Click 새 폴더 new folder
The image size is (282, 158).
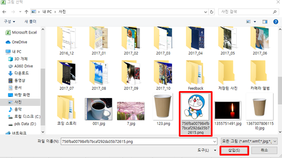pos(30,21)
